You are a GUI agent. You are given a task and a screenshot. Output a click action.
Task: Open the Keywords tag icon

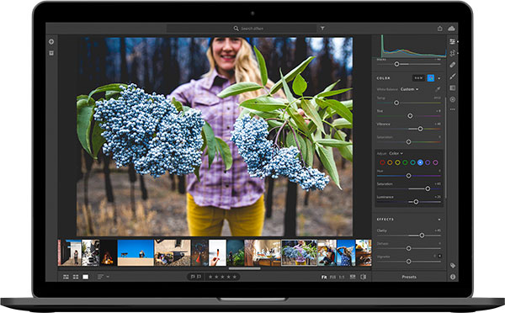pyautogui.click(x=453, y=265)
